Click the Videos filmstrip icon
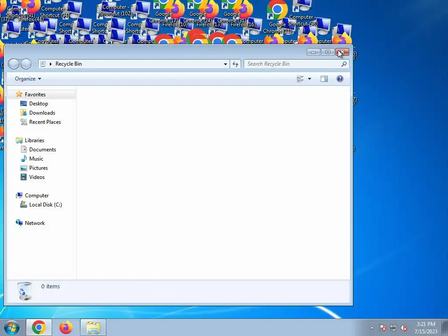Screen dimensions: 448x336 tap(24, 177)
